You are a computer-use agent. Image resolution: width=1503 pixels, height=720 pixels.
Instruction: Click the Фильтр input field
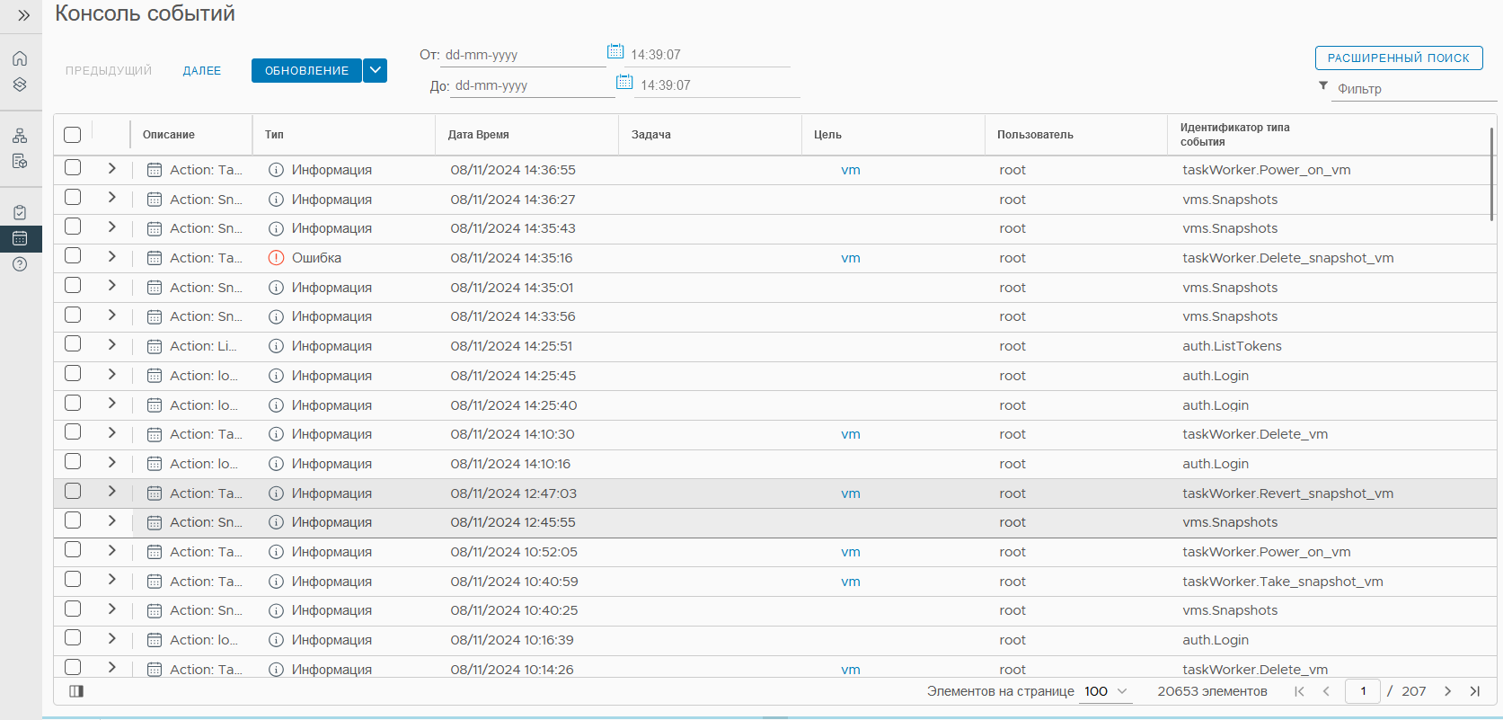1414,89
